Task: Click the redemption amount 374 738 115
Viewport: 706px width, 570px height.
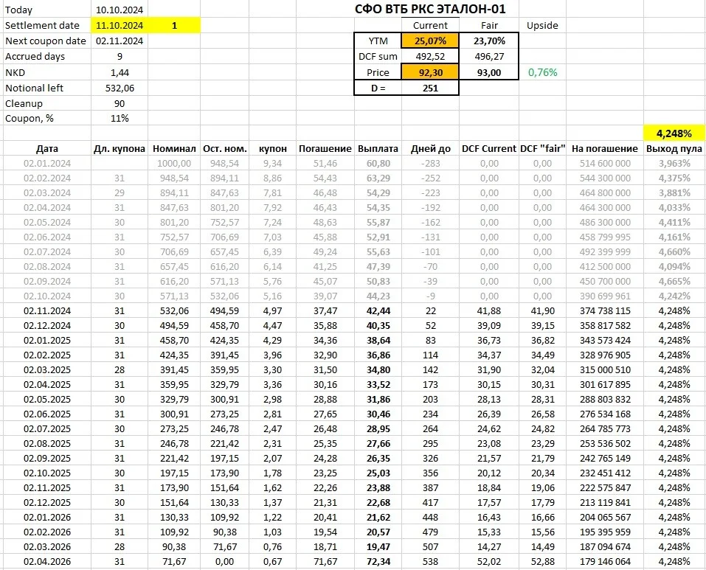Action: [605, 311]
